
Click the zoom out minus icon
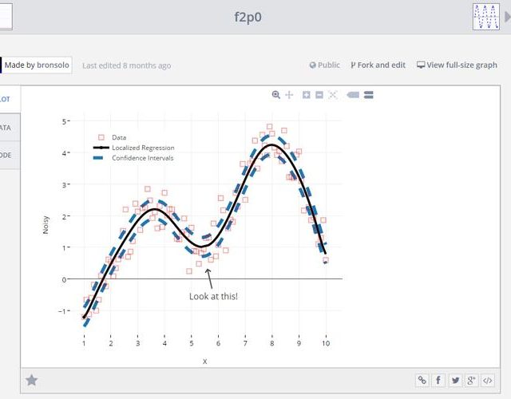click(319, 95)
